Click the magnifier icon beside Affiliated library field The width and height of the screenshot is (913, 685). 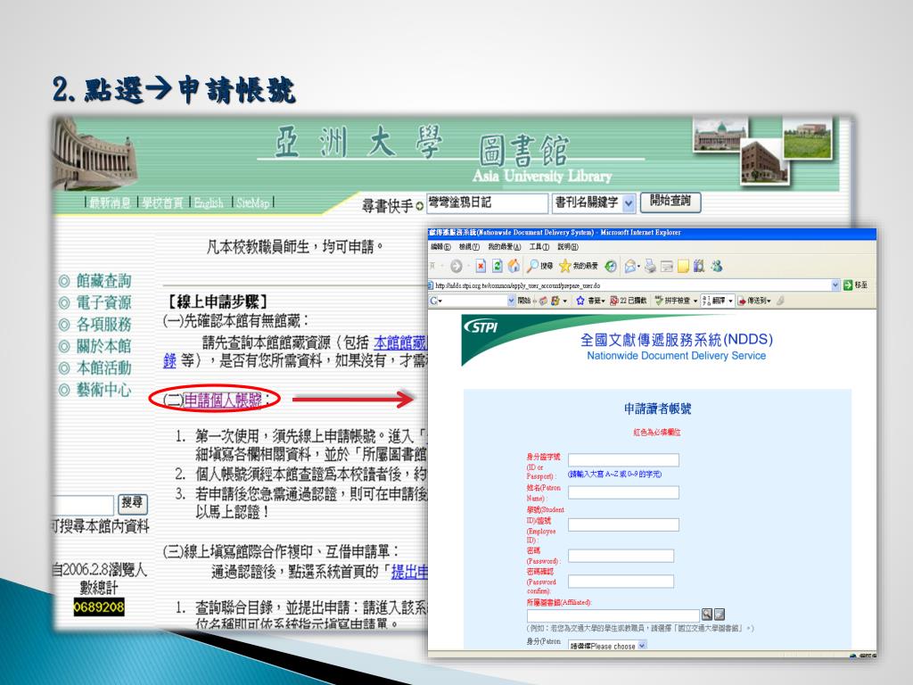coord(707,614)
